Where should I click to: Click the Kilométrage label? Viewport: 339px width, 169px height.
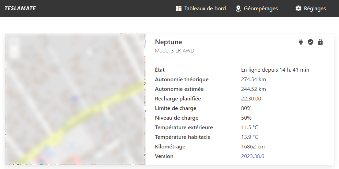click(170, 147)
